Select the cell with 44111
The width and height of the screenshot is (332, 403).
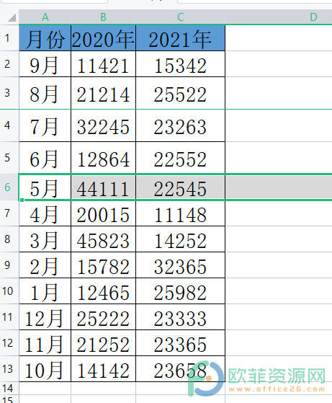tap(103, 187)
